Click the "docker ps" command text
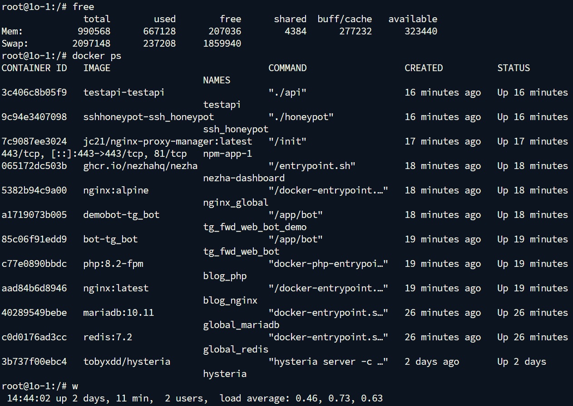This screenshot has height=406, width=573. pos(97,56)
